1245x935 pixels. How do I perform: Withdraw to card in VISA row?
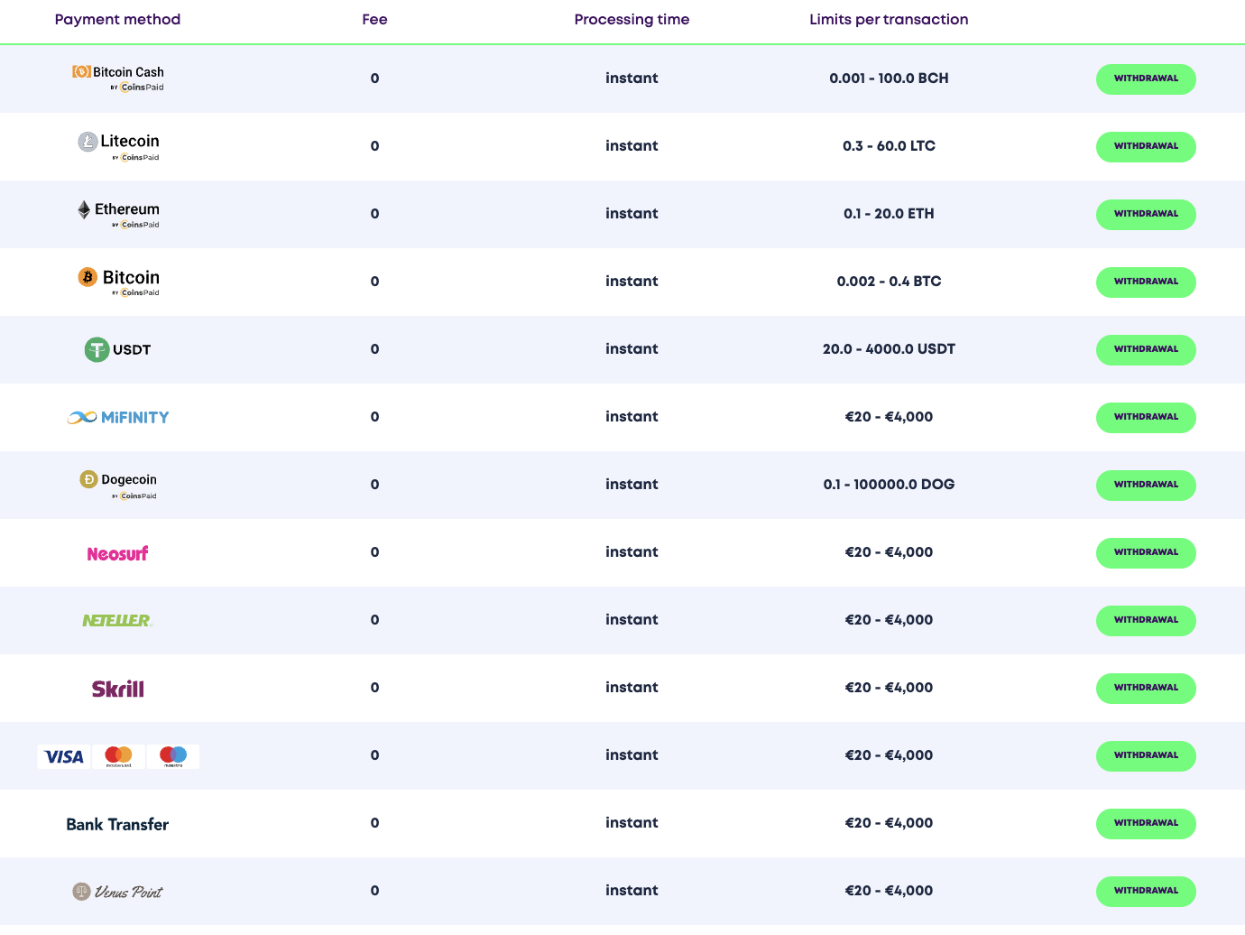coord(1146,755)
